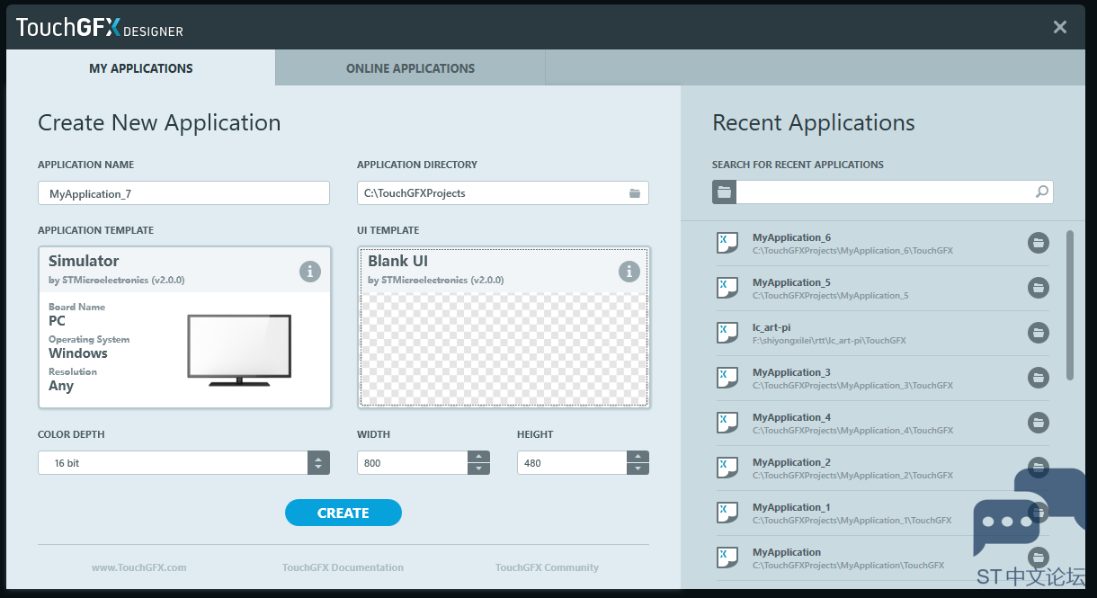Open TouchGFX Community link
This screenshot has width=1097, height=598.
[547, 567]
